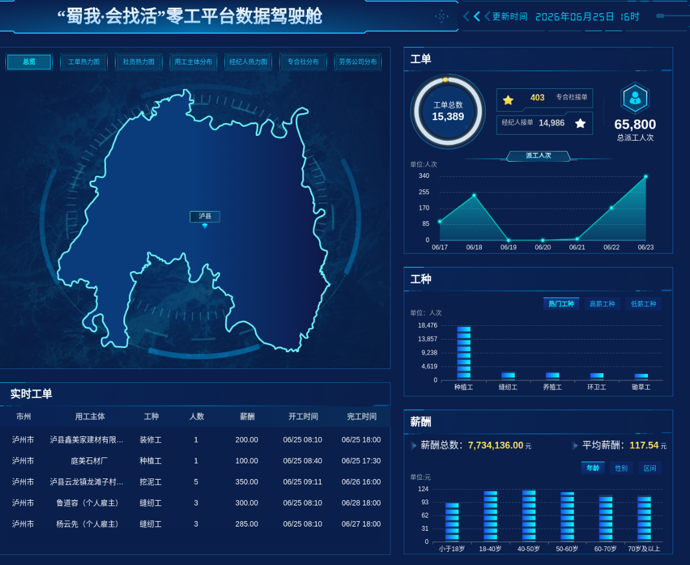View the 劳务公司分布 tab
690x565 pixels.
[358, 61]
